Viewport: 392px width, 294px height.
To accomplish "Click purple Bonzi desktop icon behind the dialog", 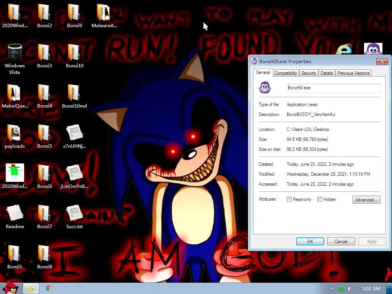I will point(373,49).
